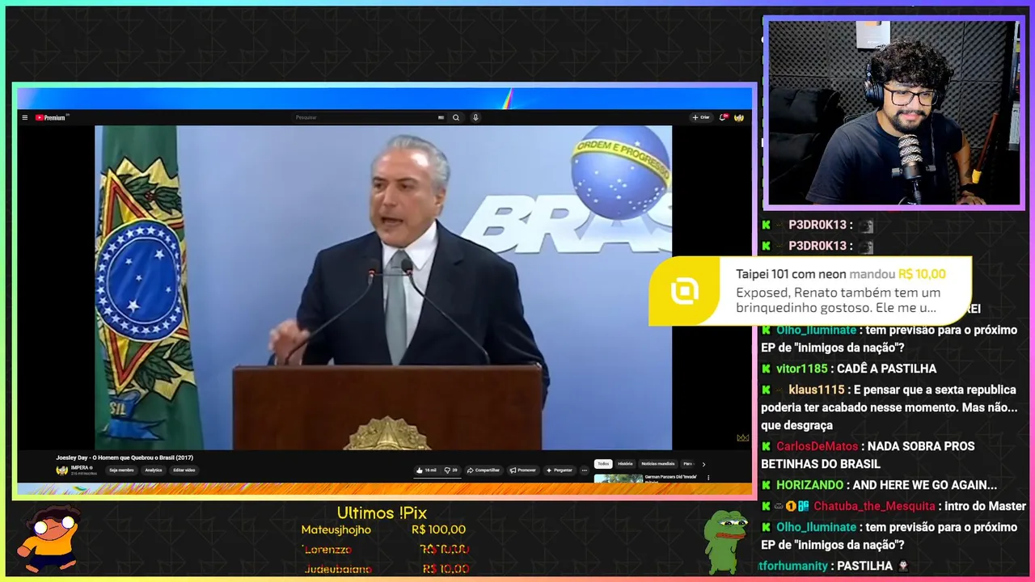Select the Todos filter chip
The height and width of the screenshot is (582, 1035).
pyautogui.click(x=603, y=464)
